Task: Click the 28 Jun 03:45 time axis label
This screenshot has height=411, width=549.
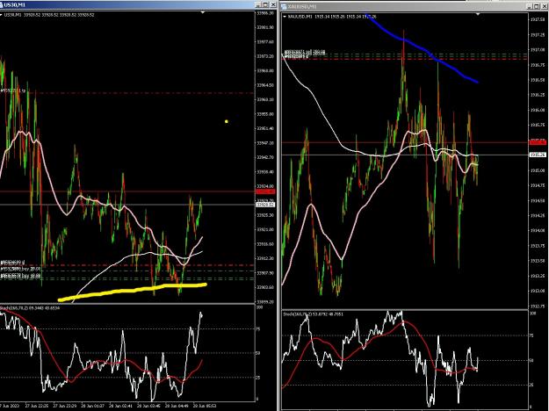Action: [x=148, y=406]
